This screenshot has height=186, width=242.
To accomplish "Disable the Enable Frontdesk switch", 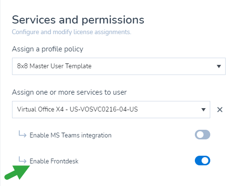I will [x=203, y=161].
